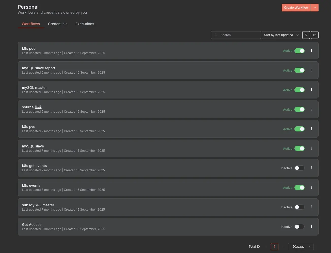Viewport: 331px width, 253px height.
Task: Go to page 1 in pagination
Action: (274, 247)
